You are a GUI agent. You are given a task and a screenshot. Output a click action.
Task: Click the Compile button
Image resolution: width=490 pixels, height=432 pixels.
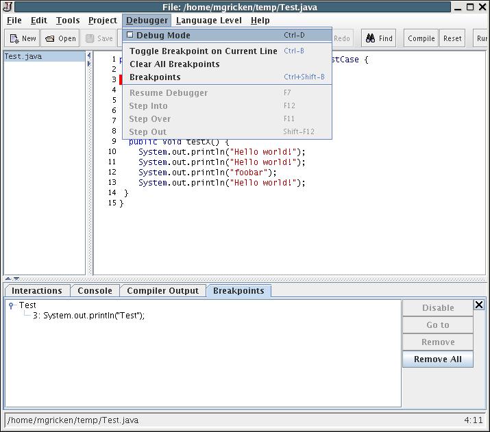tap(421, 39)
